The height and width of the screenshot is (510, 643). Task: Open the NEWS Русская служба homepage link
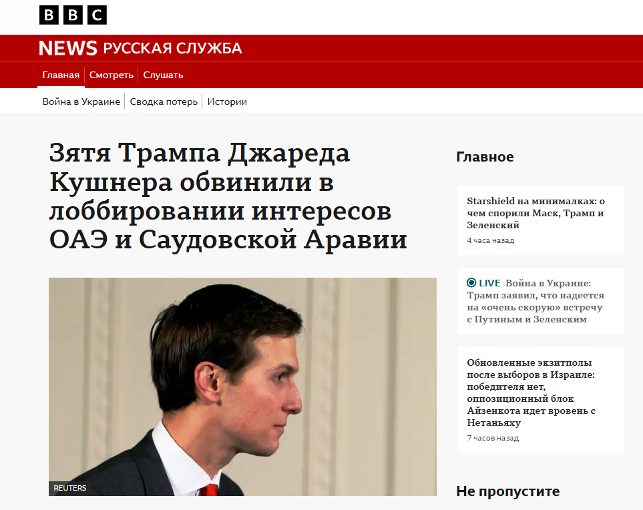point(140,48)
